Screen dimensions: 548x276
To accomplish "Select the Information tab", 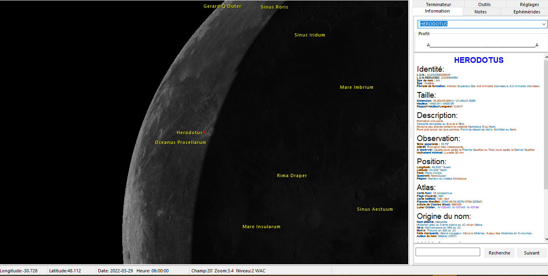I will coord(437,11).
